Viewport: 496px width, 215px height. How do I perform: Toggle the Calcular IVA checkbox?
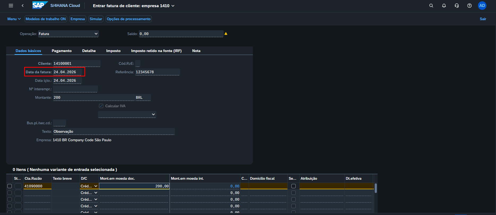click(101, 106)
